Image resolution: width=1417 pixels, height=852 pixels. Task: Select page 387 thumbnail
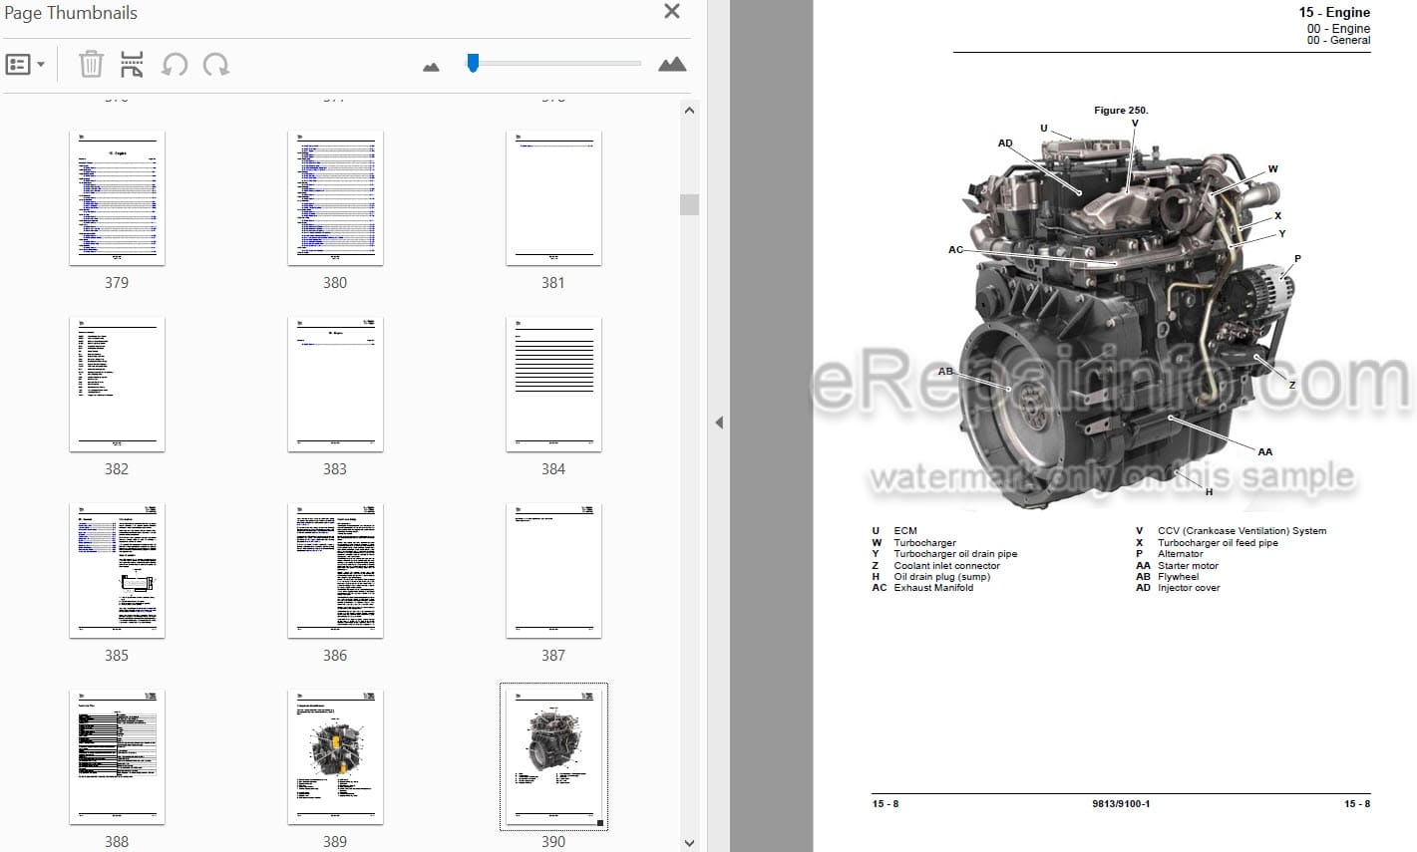tap(553, 571)
